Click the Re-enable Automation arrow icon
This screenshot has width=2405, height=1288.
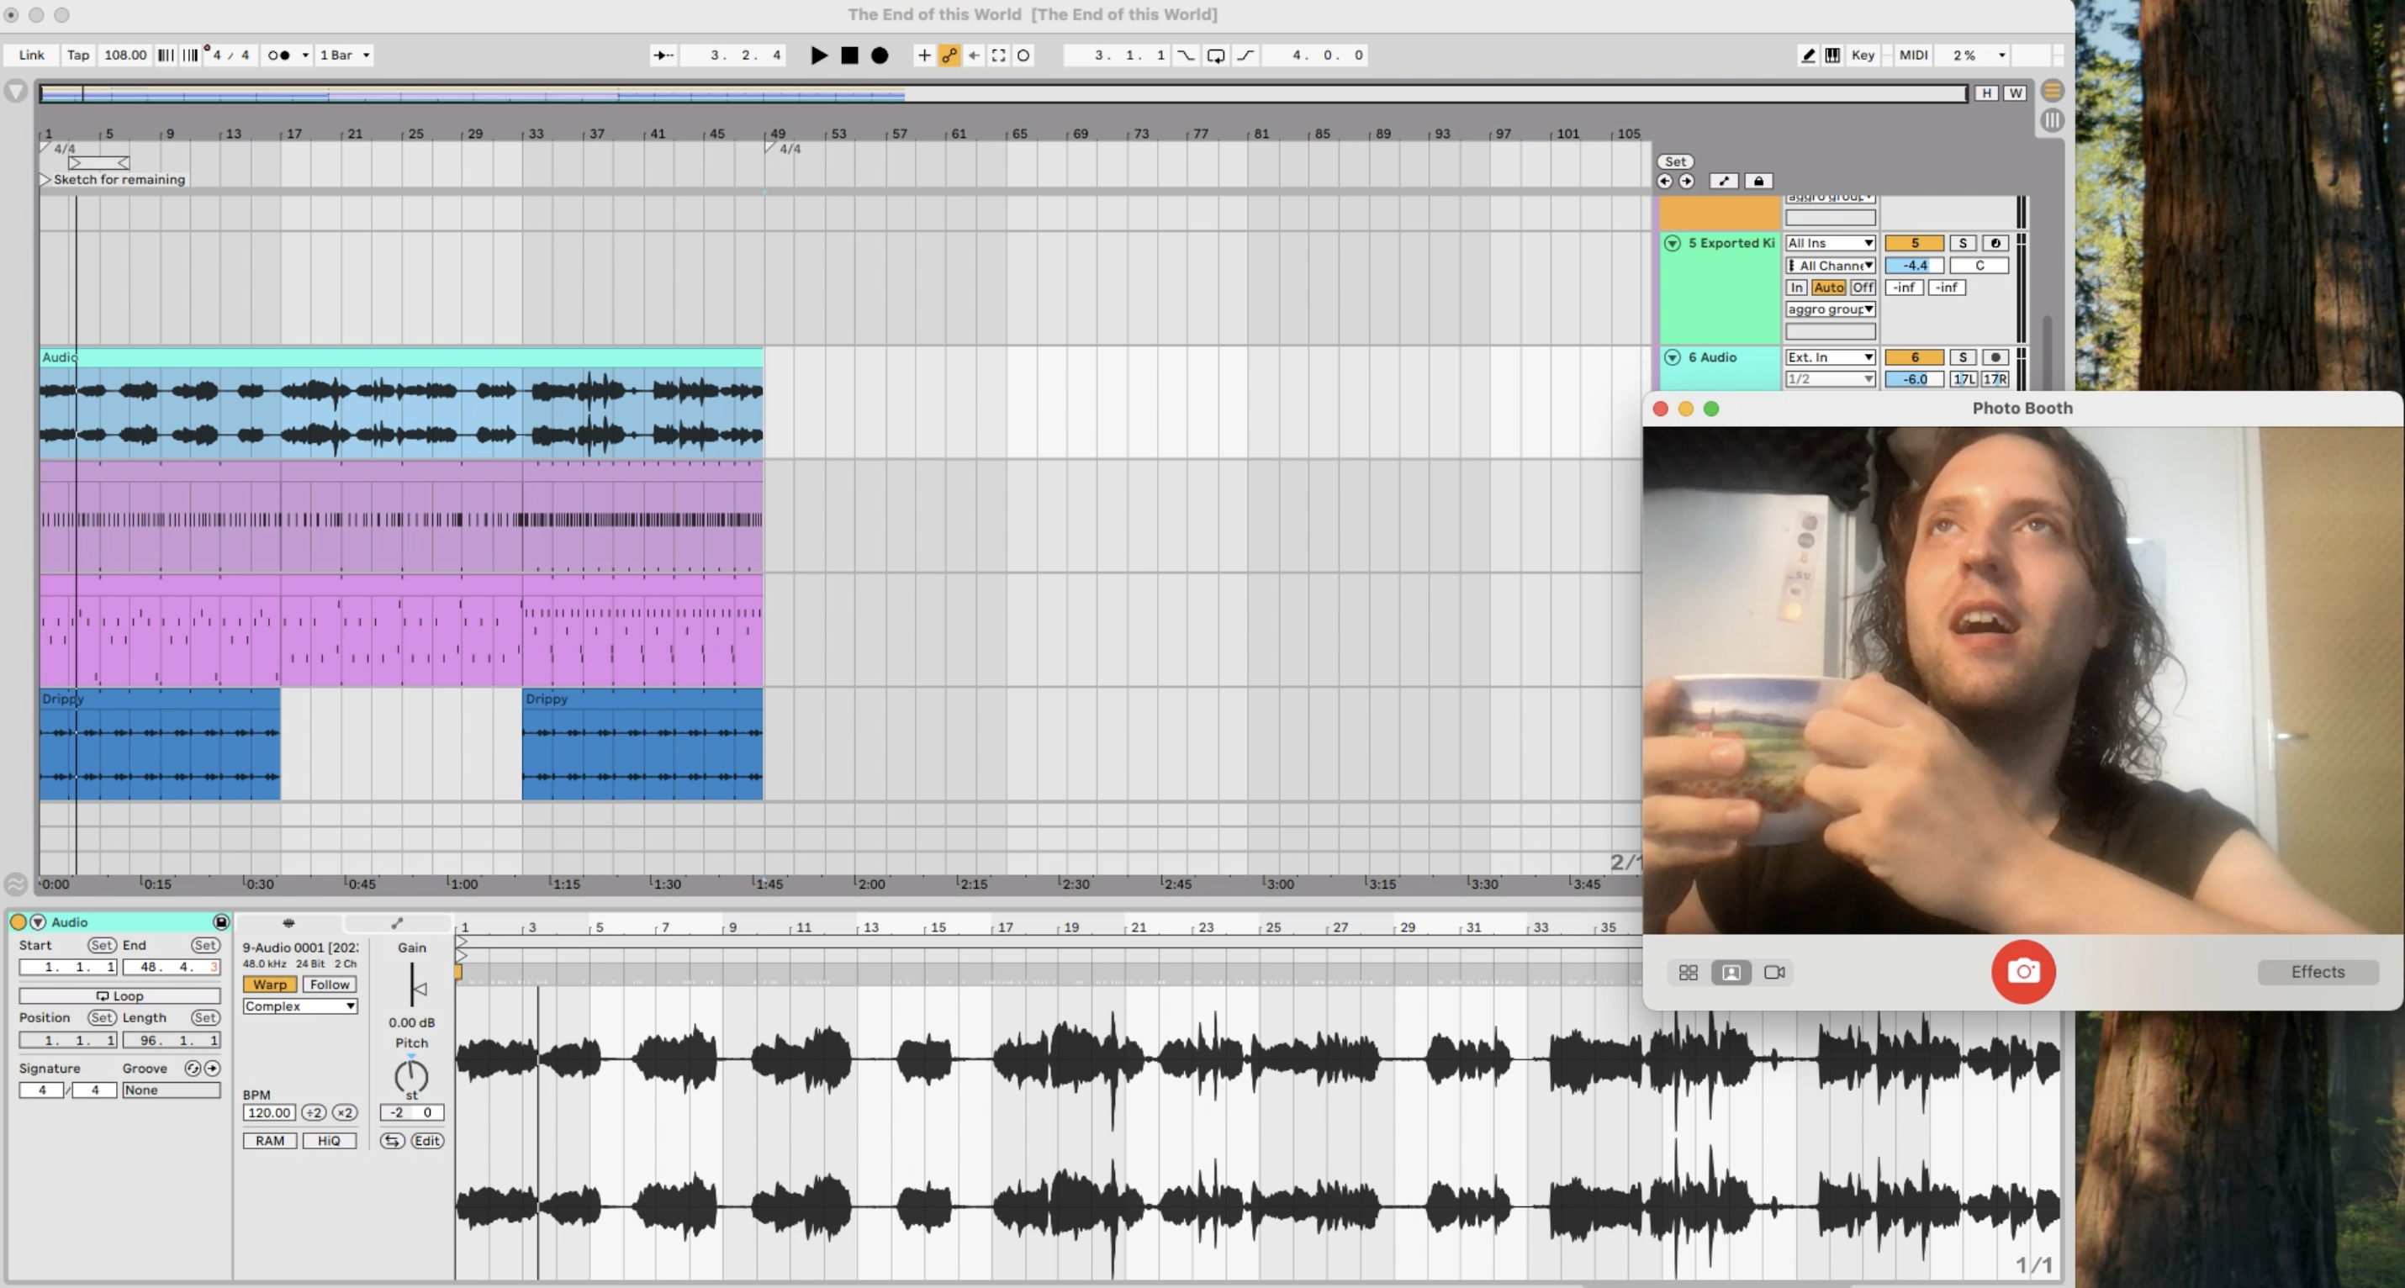pos(974,55)
